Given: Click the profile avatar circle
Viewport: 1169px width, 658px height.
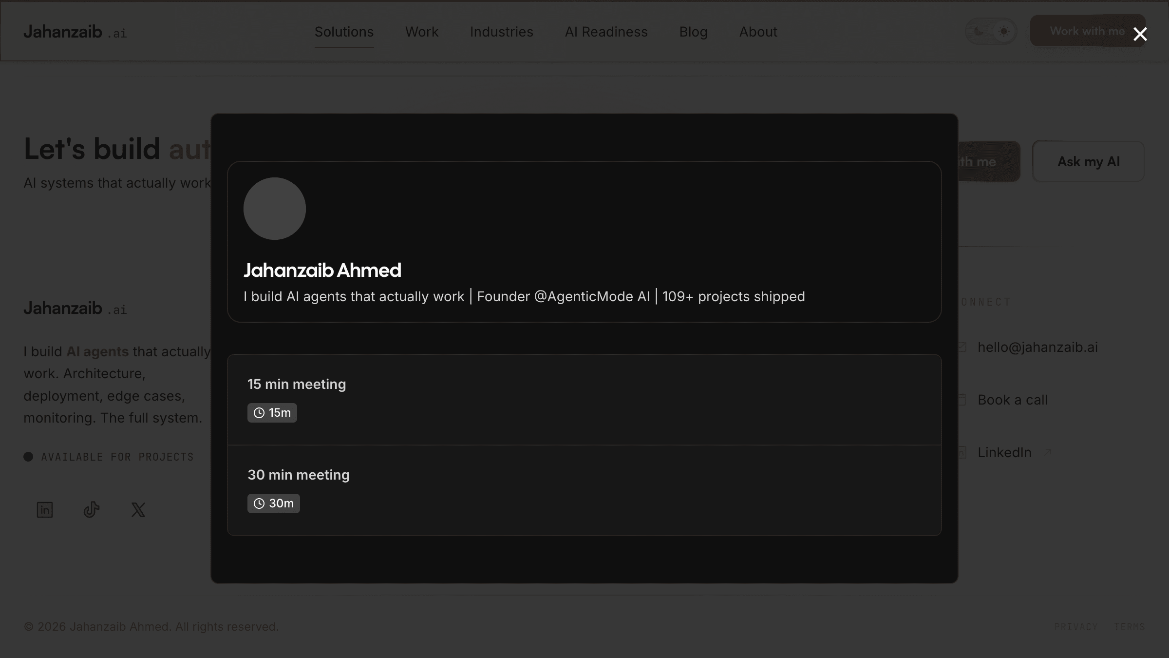Looking at the screenshot, I should tap(274, 209).
